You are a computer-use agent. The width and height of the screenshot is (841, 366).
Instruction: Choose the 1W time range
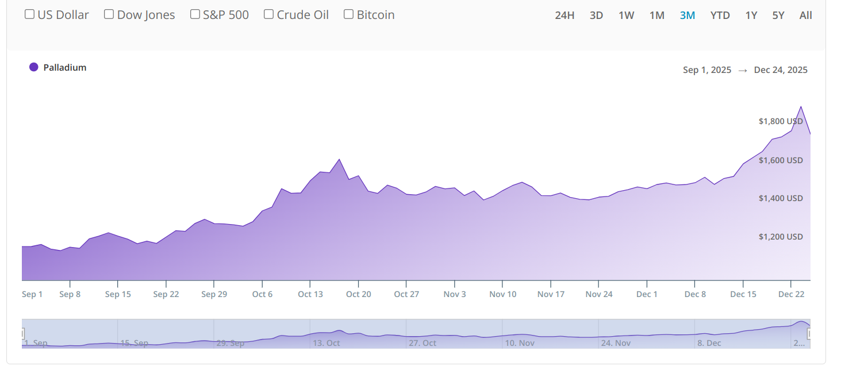pos(626,16)
